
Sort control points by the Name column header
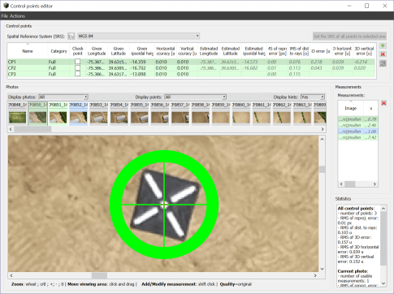[28, 51]
